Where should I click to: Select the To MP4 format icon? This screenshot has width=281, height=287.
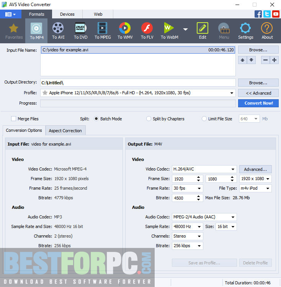[x=37, y=31]
